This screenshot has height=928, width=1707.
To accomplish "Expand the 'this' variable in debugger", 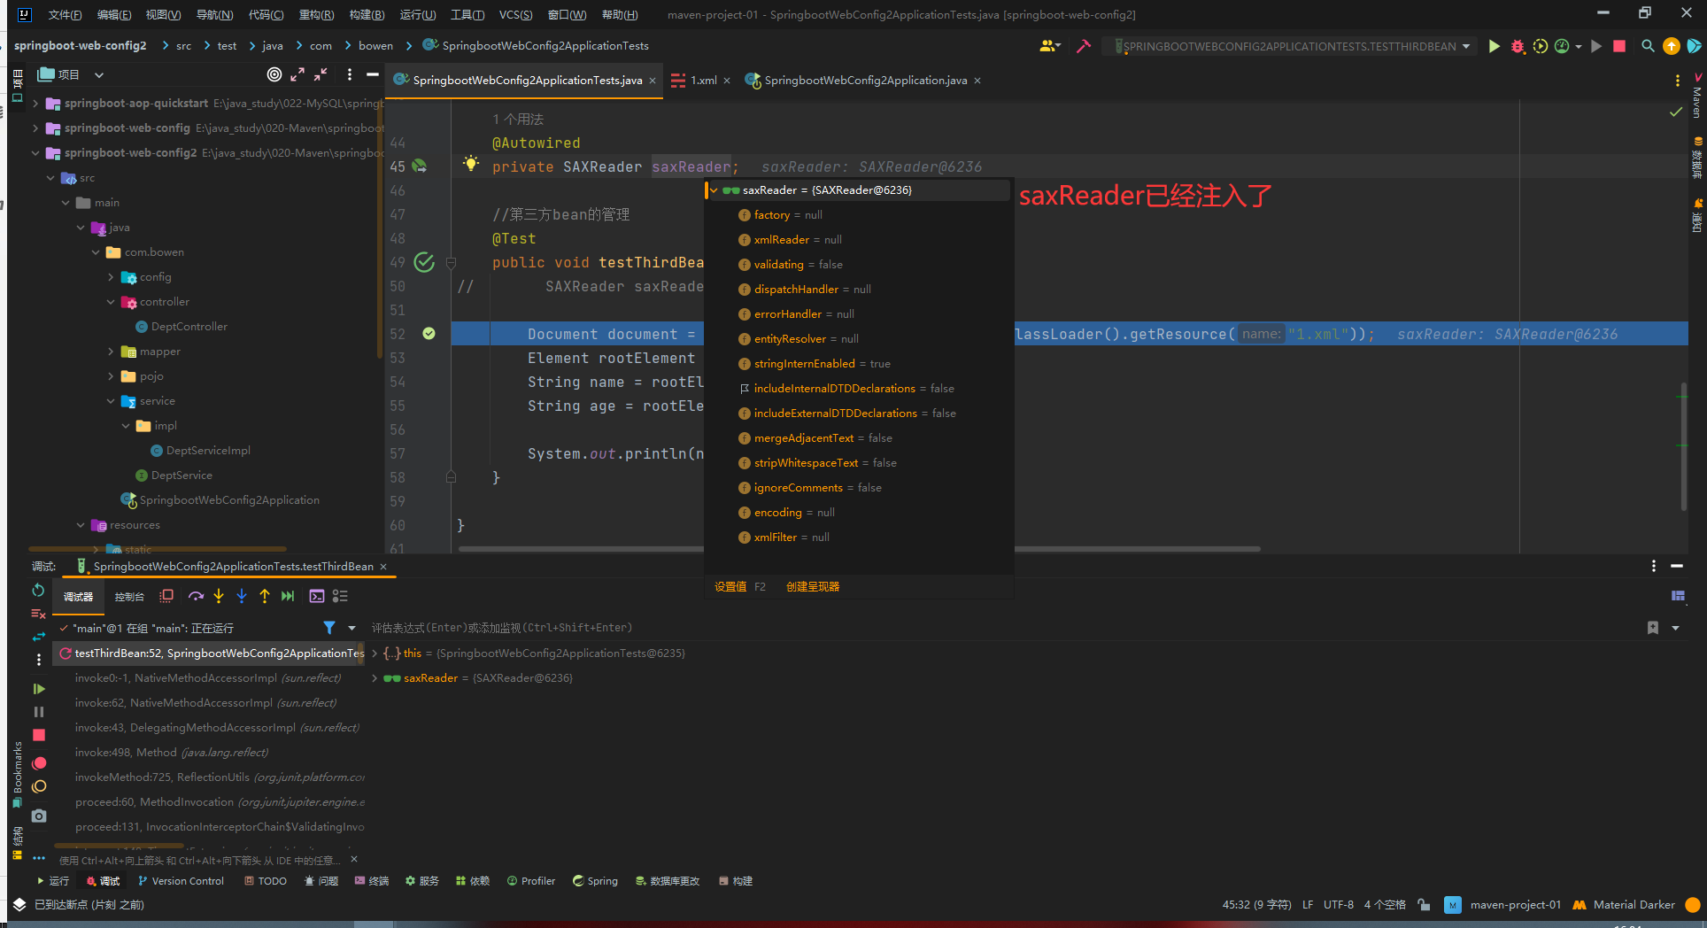I will pos(375,653).
